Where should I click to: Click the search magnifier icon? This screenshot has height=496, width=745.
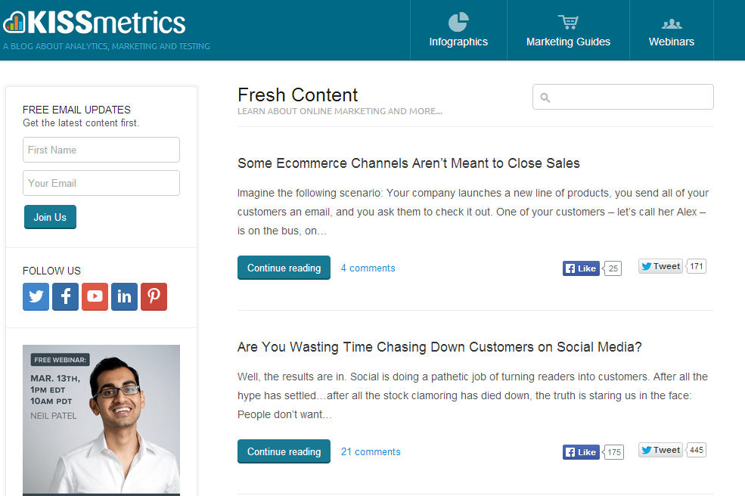click(545, 98)
